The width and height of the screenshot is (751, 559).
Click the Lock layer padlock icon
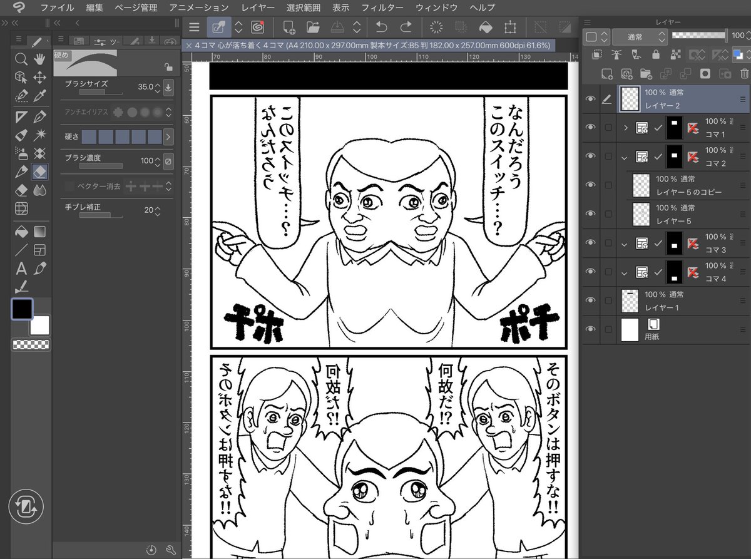pyautogui.click(x=656, y=54)
